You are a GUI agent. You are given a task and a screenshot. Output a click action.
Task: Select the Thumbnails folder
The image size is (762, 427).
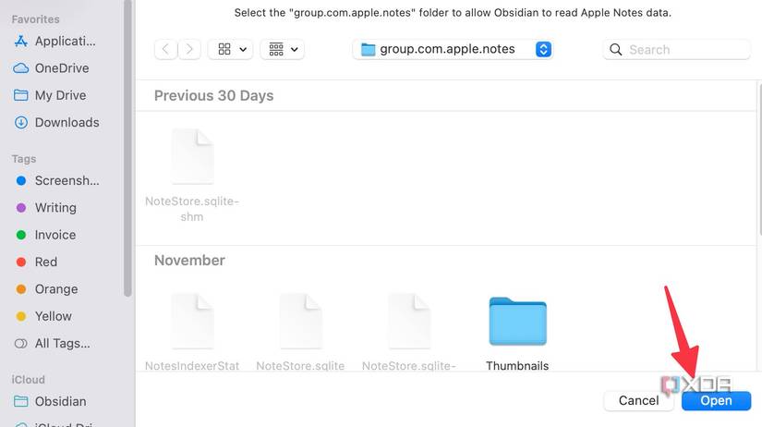(517, 334)
